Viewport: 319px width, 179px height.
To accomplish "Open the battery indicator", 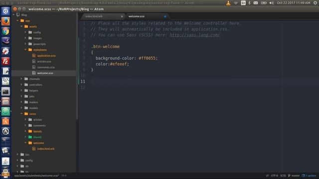I will point(264,3).
